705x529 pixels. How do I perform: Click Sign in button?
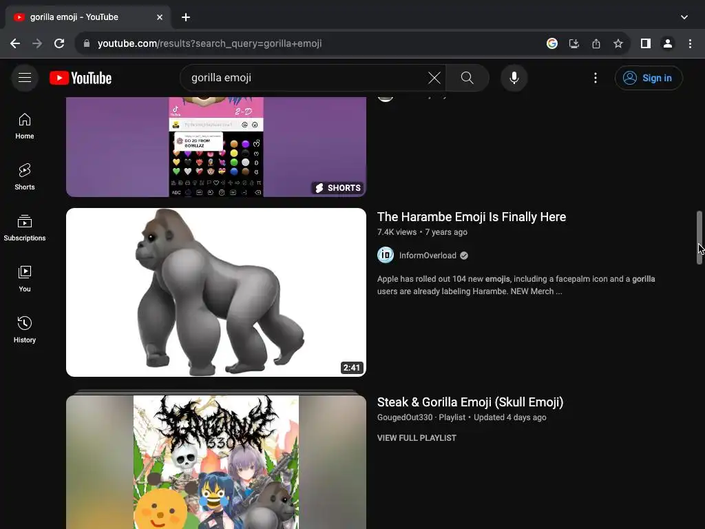click(x=649, y=78)
